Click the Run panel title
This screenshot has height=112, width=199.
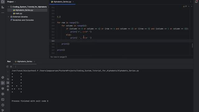point(9,62)
